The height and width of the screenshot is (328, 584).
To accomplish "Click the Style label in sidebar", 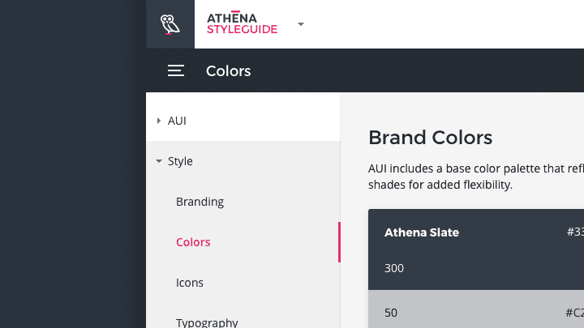I will tap(180, 161).
